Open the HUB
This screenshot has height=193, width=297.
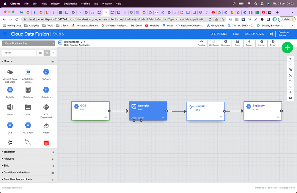coord(236,34)
